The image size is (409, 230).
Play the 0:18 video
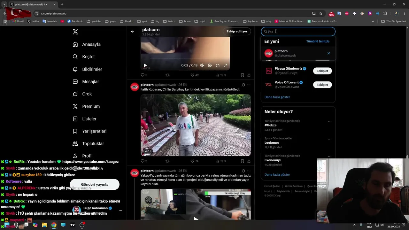tap(145, 65)
